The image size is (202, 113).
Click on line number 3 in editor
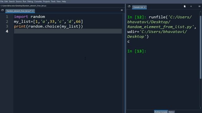(7, 26)
